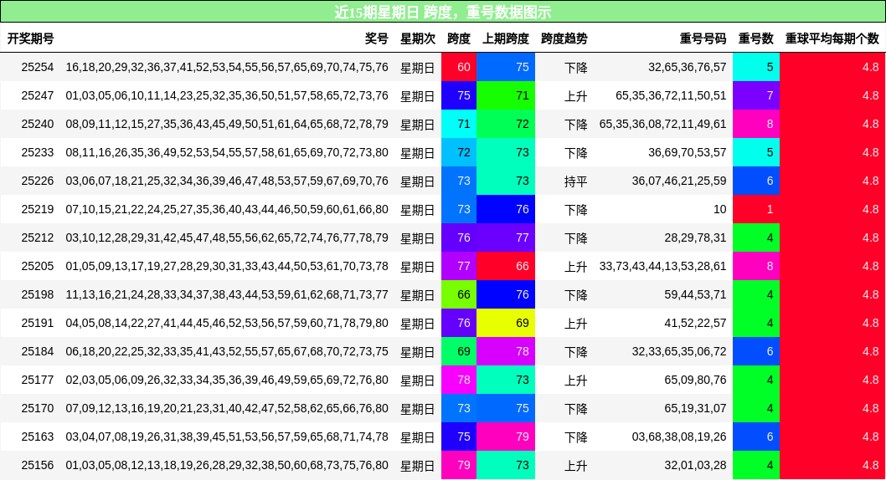The image size is (886, 480).
Task: Select issue number 25156
Action: (38, 465)
